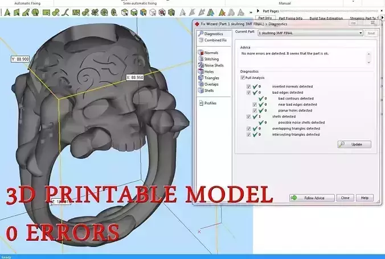Open Combined Fix in wizard sidebar
Screen dimensions: 385x259
tap(212, 40)
